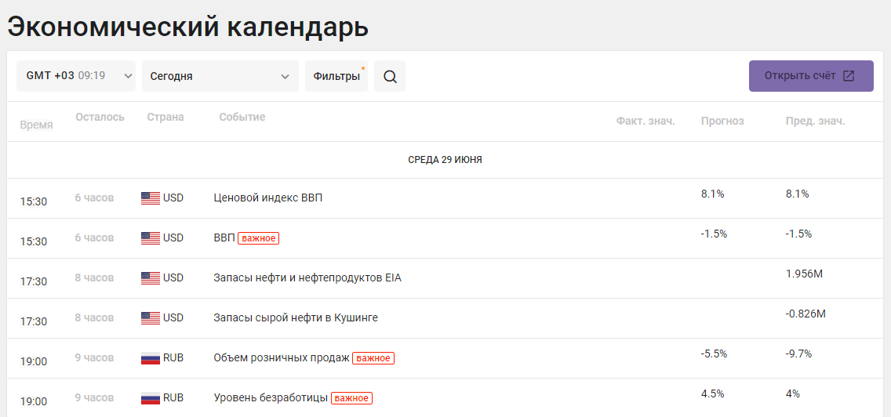Image resolution: width=891 pixels, height=417 pixels.
Task: Open the GMT +03 timezone dropdown
Action: click(x=76, y=76)
